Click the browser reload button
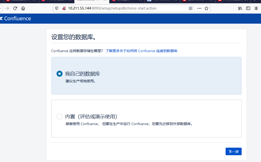Viewport: 261px width, 162px height. tap(15, 8)
